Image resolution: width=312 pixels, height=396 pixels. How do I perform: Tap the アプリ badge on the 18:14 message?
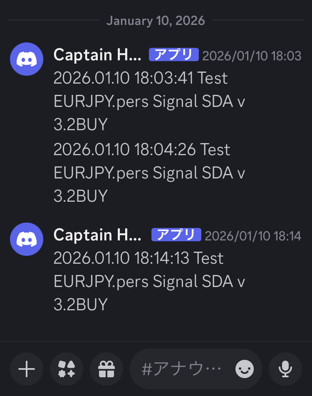point(176,235)
